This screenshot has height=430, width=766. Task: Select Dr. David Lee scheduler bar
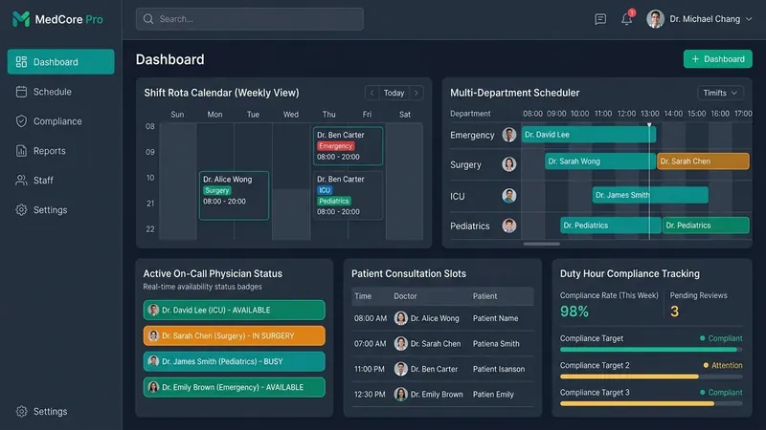click(588, 135)
